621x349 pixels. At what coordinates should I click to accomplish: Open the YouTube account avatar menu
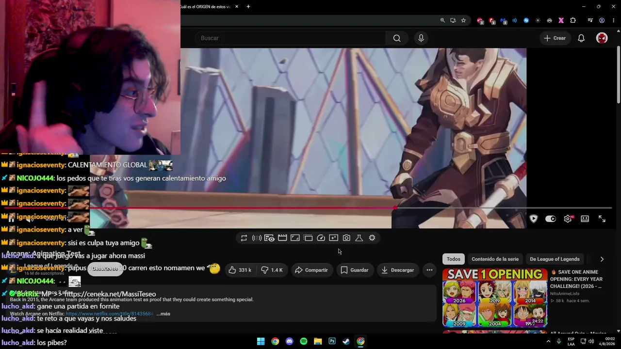coord(602,38)
